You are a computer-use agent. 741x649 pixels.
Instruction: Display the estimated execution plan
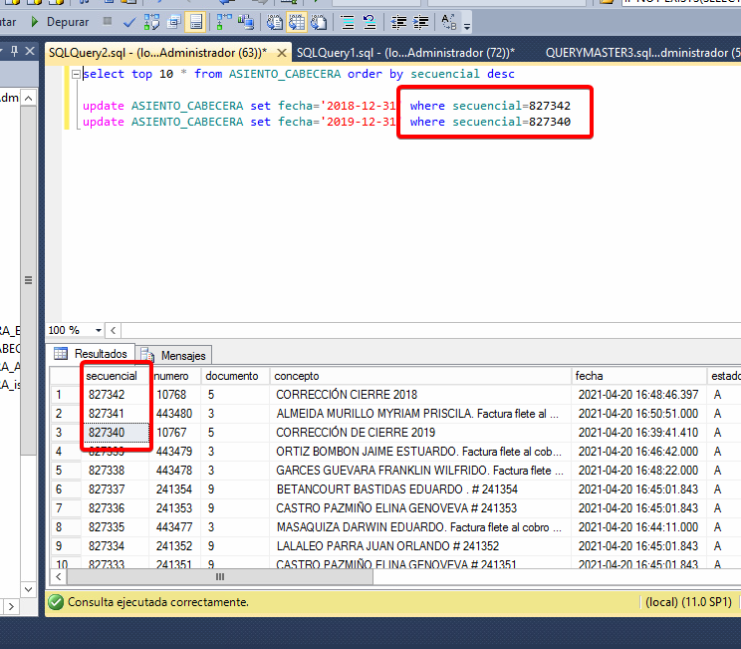pos(151,22)
